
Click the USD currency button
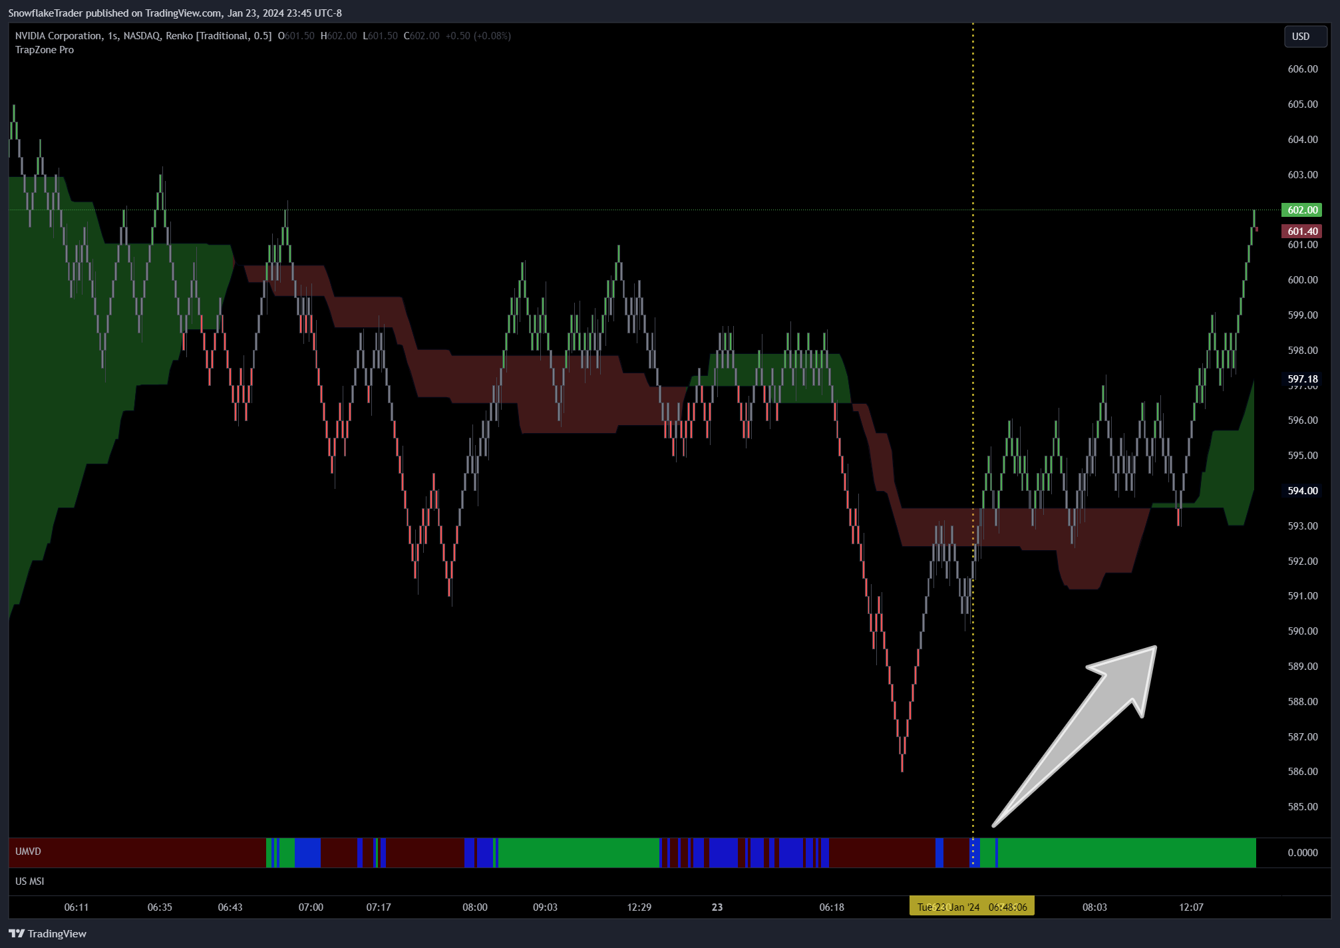(x=1305, y=37)
